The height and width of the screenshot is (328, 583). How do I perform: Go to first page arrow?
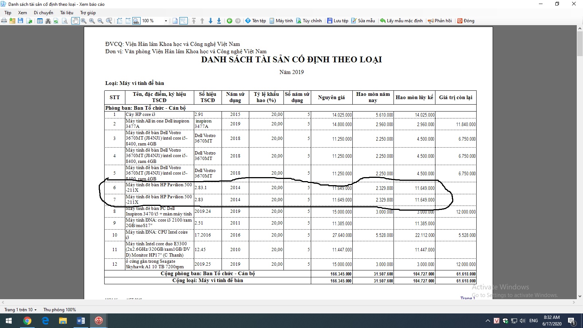coord(194,21)
